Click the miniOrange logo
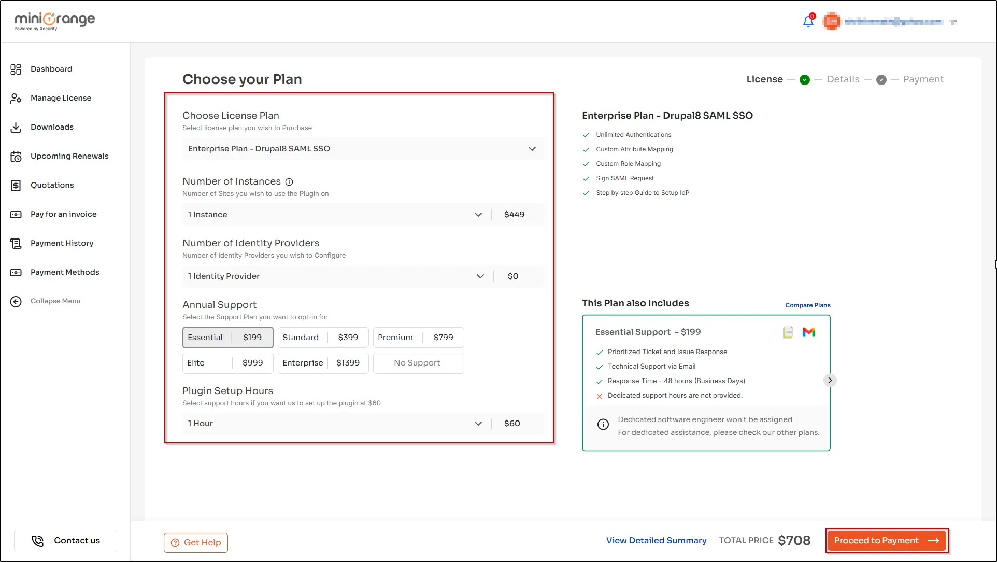997x562 pixels. tap(54, 21)
